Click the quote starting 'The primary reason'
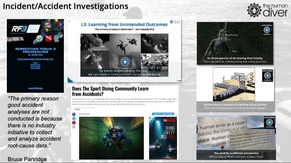Image resolution: width=291 pixels, height=163 pixels. pos(35,122)
